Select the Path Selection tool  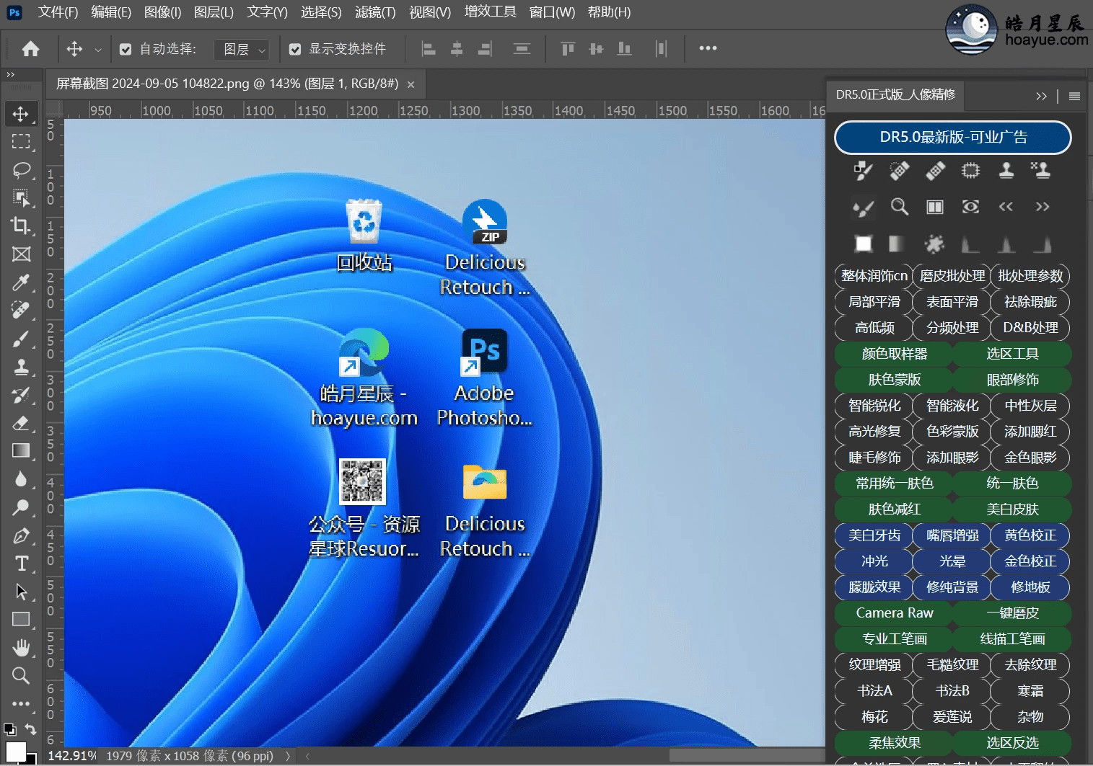[x=21, y=592]
